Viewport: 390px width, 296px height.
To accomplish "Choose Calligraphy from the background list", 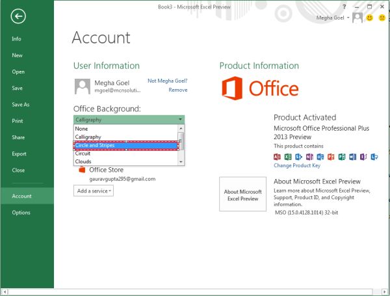I will [126, 137].
